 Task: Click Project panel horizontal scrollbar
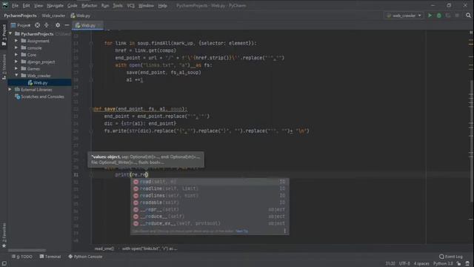27,251
